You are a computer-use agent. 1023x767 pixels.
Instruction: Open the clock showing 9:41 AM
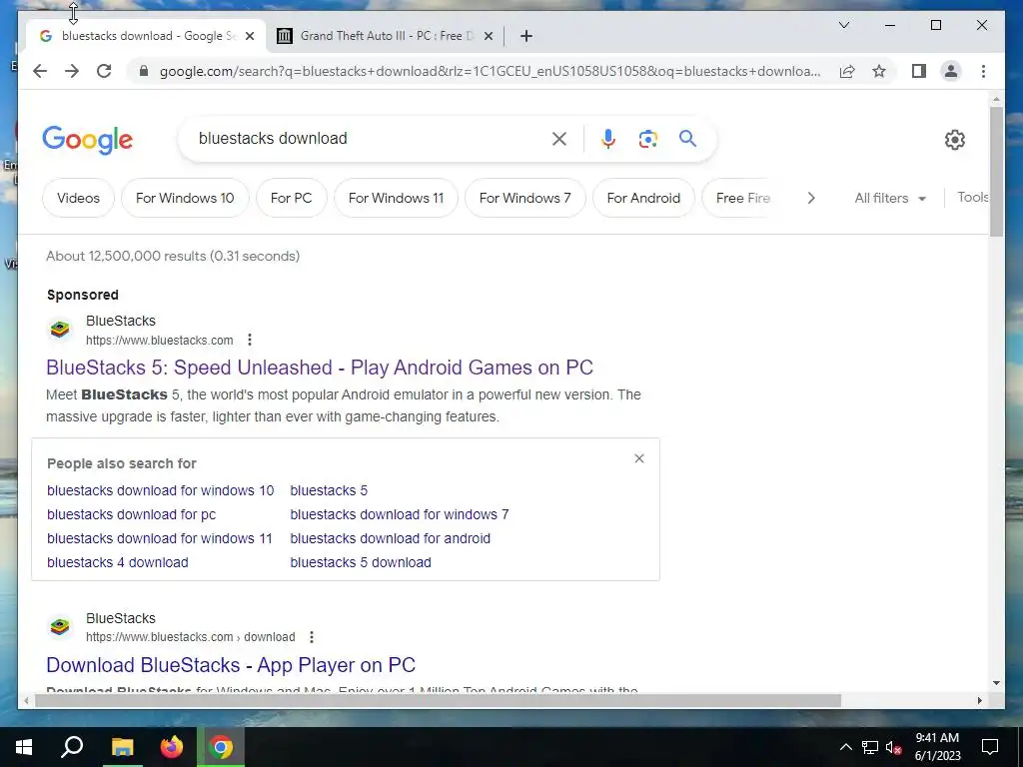pos(937,747)
